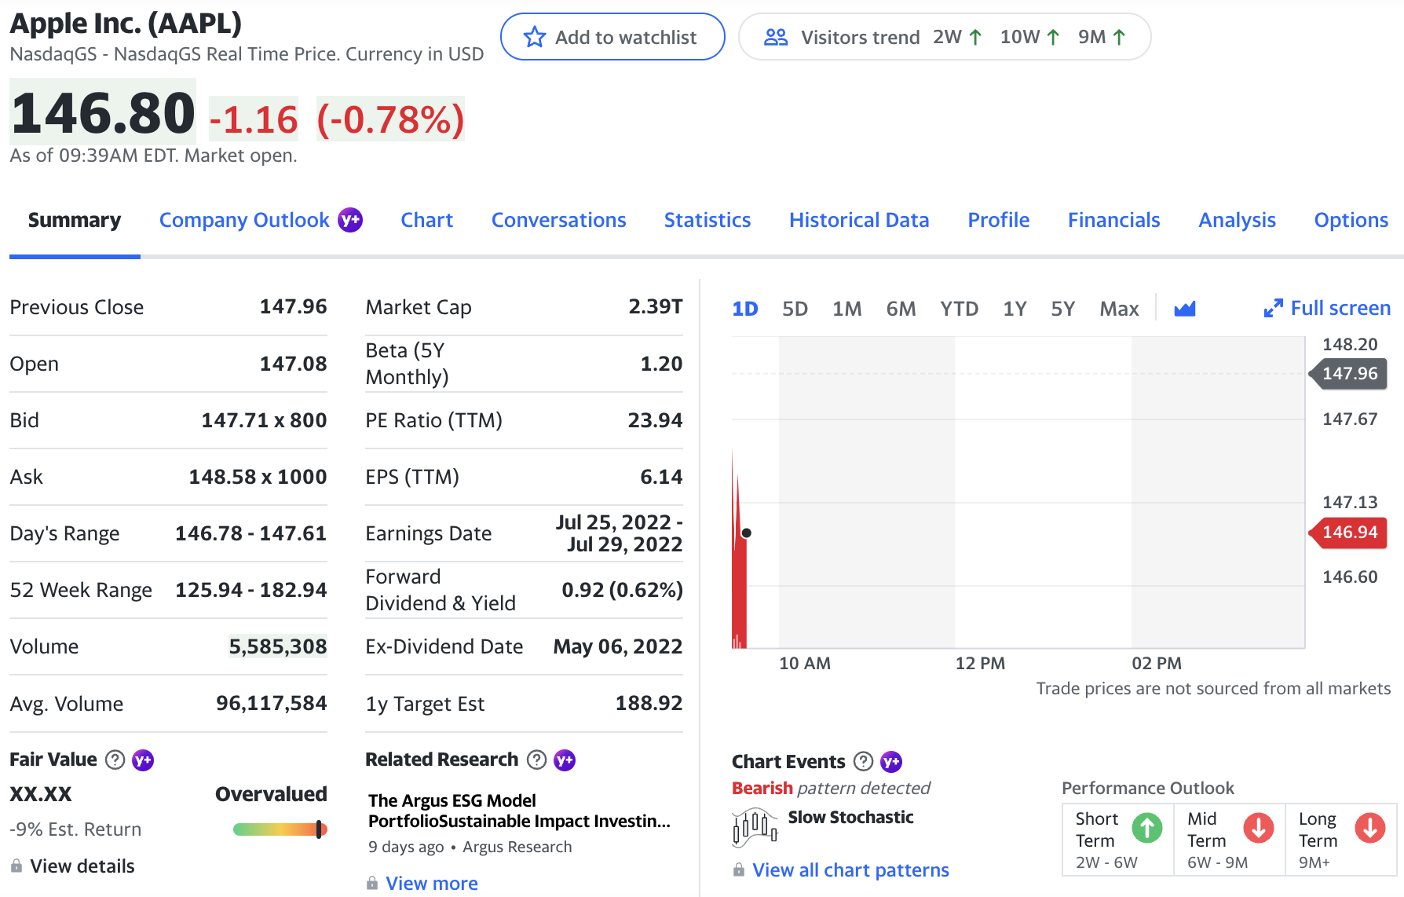
Task: Select the 6M chart range
Action: 901,309
